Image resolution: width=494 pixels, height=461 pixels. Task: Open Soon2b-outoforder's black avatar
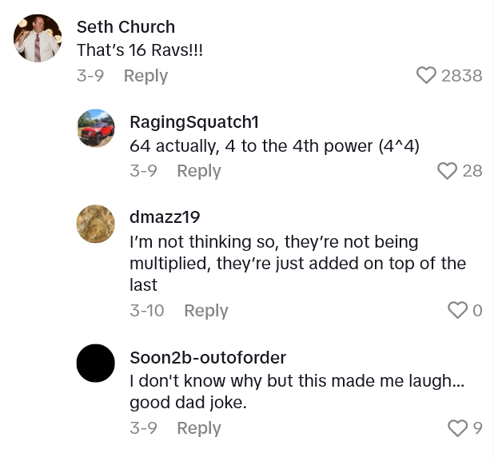coord(96,364)
